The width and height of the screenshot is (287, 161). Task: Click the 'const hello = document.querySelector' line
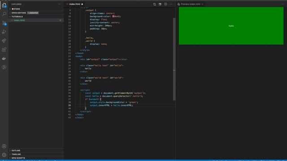click(x=114, y=96)
